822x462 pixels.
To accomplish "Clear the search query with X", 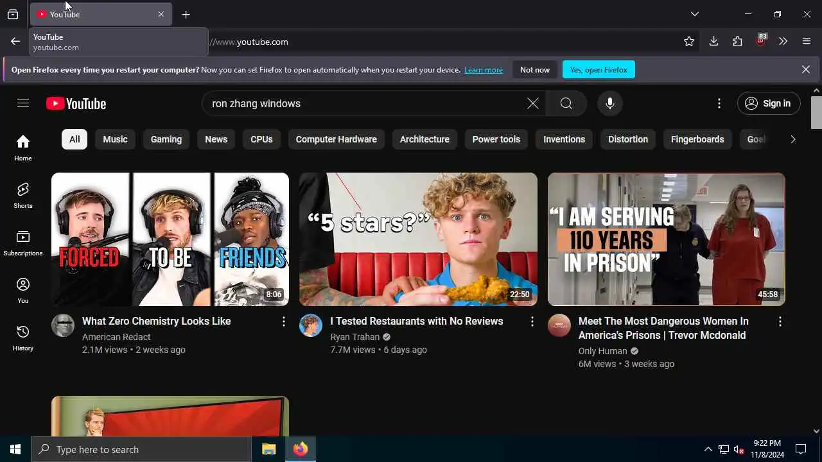I will point(533,103).
